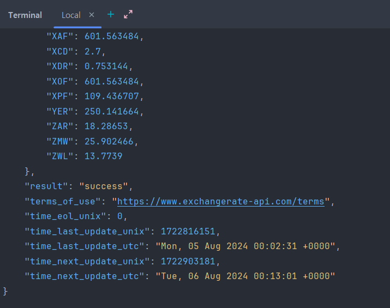Click the time_next_update_unix value 1722903181

pyautogui.click(x=188, y=261)
